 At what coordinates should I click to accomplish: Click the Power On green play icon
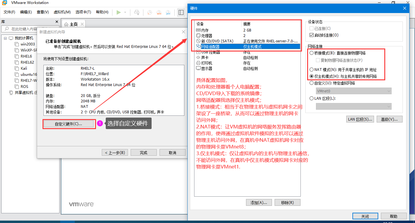pyautogui.click(x=118, y=12)
